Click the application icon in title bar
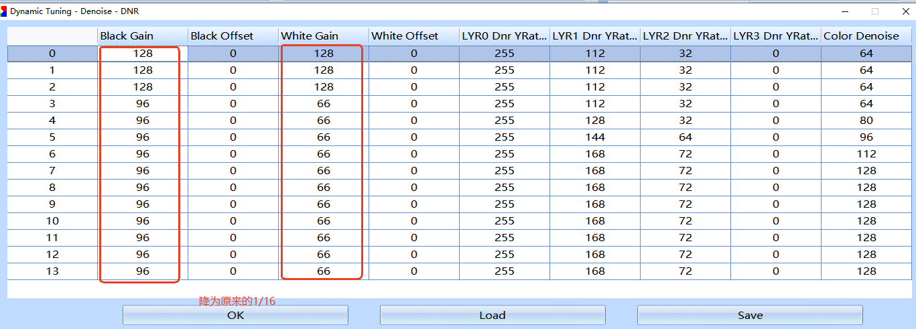 point(5,11)
